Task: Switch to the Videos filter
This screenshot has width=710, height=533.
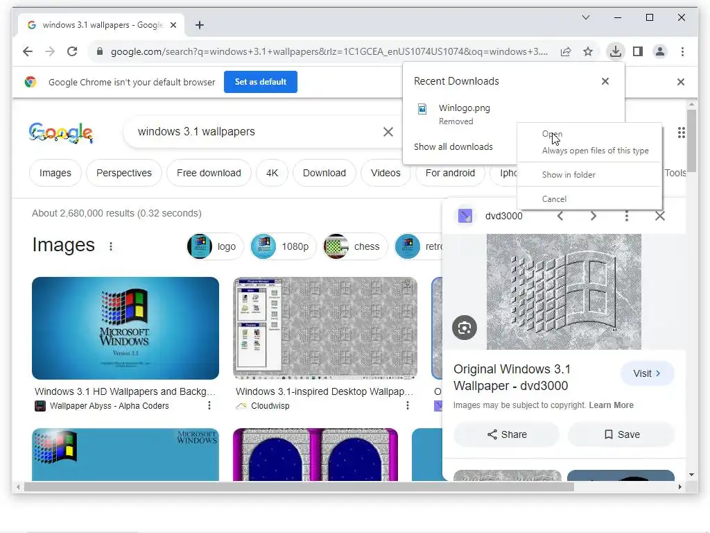Action: (x=386, y=173)
